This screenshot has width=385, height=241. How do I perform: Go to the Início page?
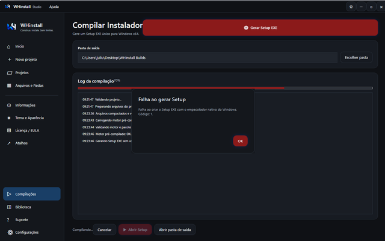pyautogui.click(x=31, y=46)
